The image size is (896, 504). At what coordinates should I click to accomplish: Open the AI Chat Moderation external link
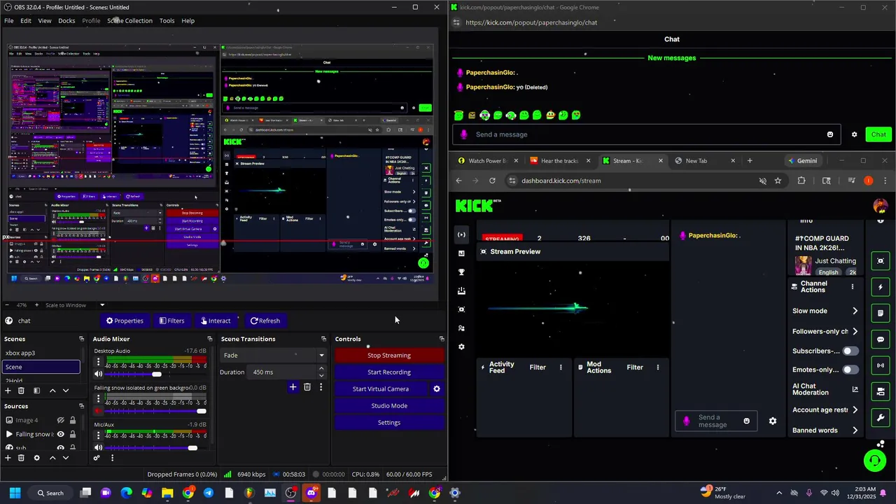click(x=855, y=389)
